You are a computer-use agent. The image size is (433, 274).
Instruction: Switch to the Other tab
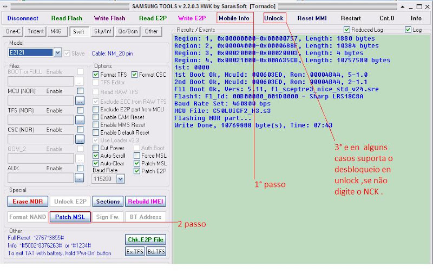coord(151,31)
